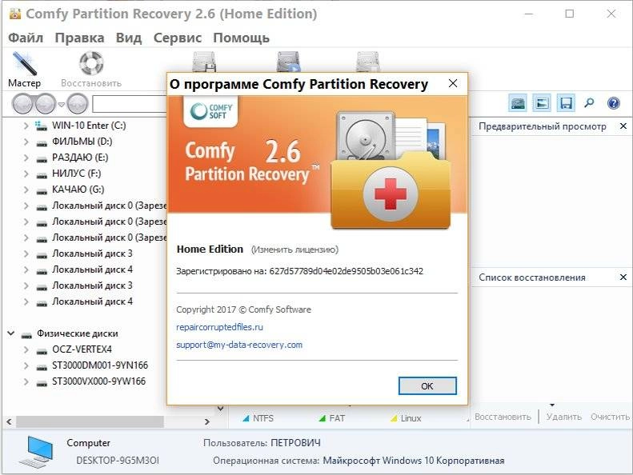This screenshot has height=475, width=633.
Task: Expand the КАЧАЮ (G:) drive
Action: point(26,190)
